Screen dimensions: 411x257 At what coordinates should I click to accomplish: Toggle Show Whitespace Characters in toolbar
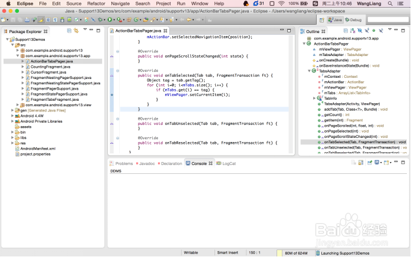tap(55, 19)
